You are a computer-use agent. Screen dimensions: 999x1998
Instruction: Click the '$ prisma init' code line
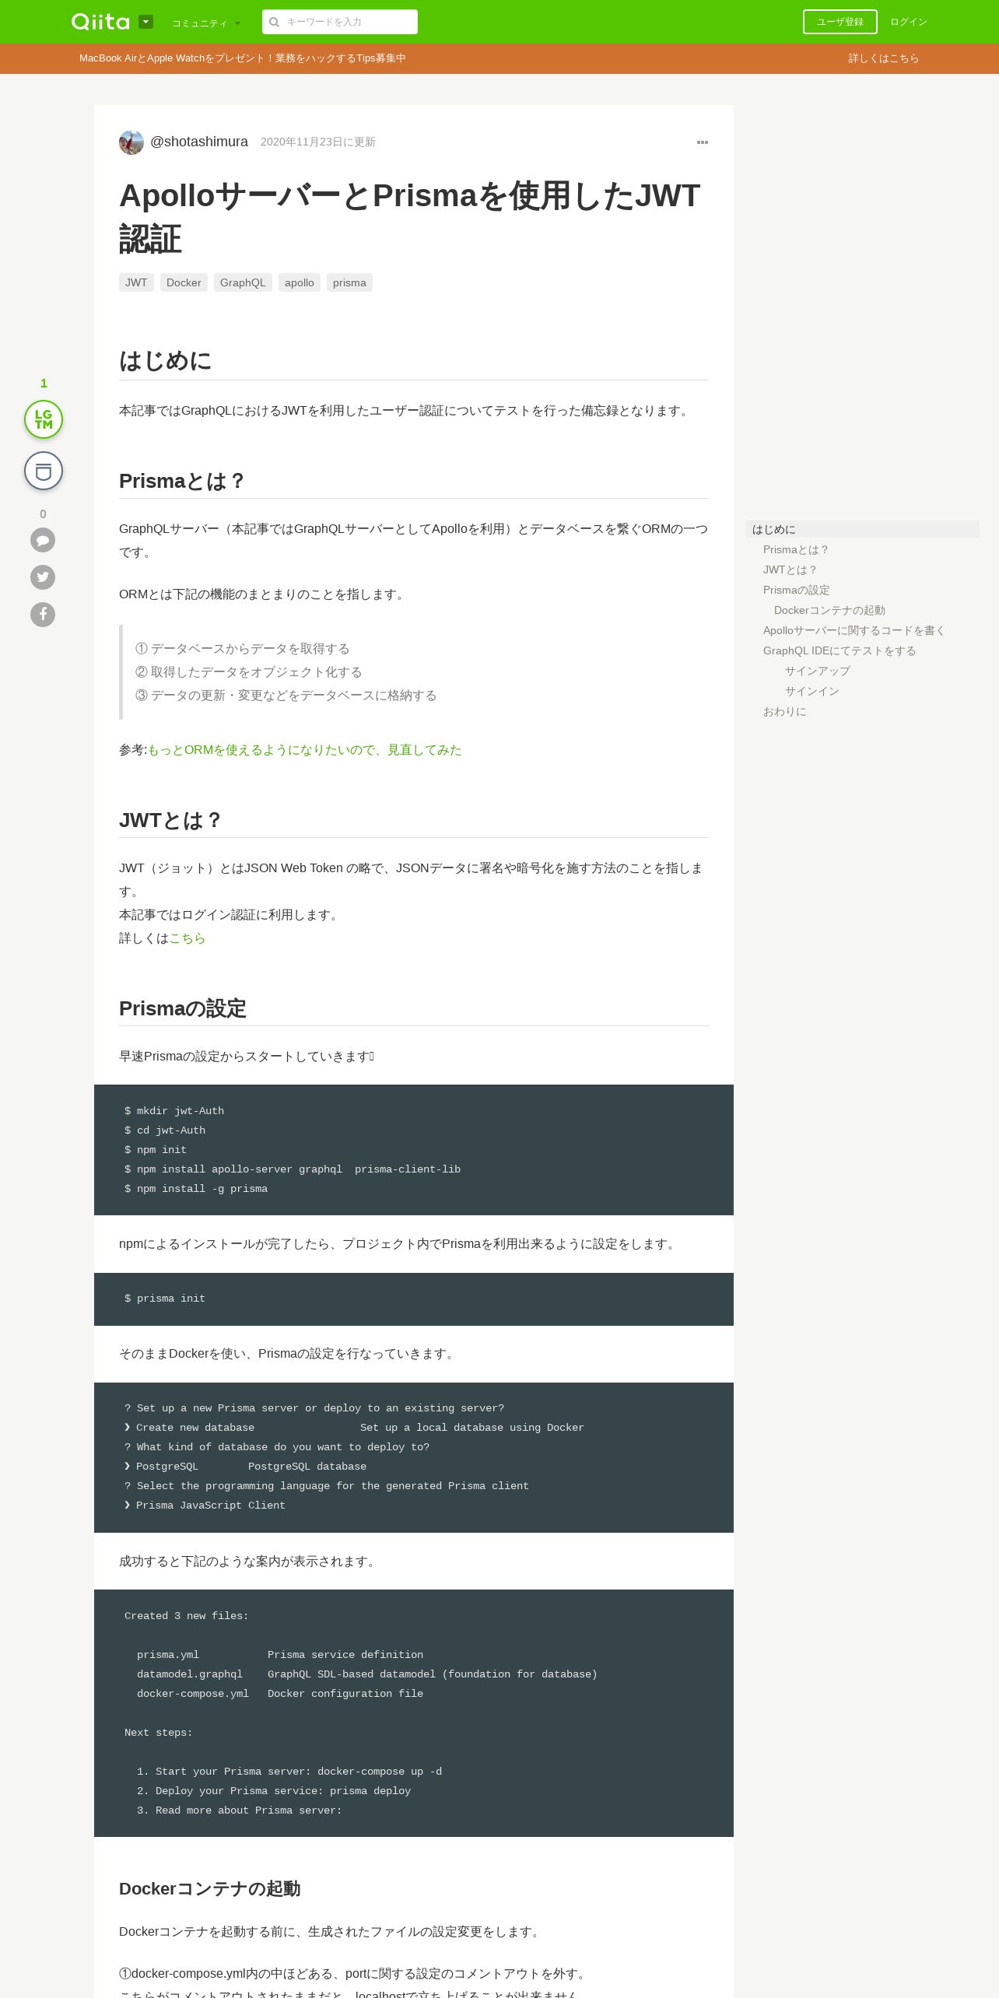(x=165, y=1299)
